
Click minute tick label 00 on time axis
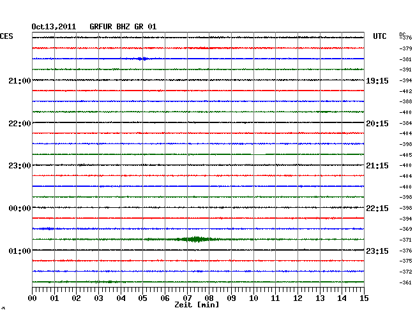33,298
